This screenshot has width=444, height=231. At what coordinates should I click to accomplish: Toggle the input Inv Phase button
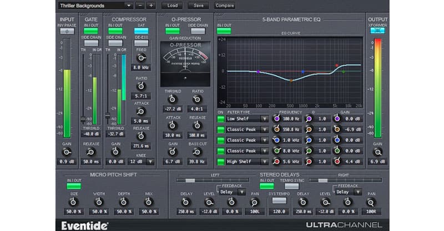67,31
